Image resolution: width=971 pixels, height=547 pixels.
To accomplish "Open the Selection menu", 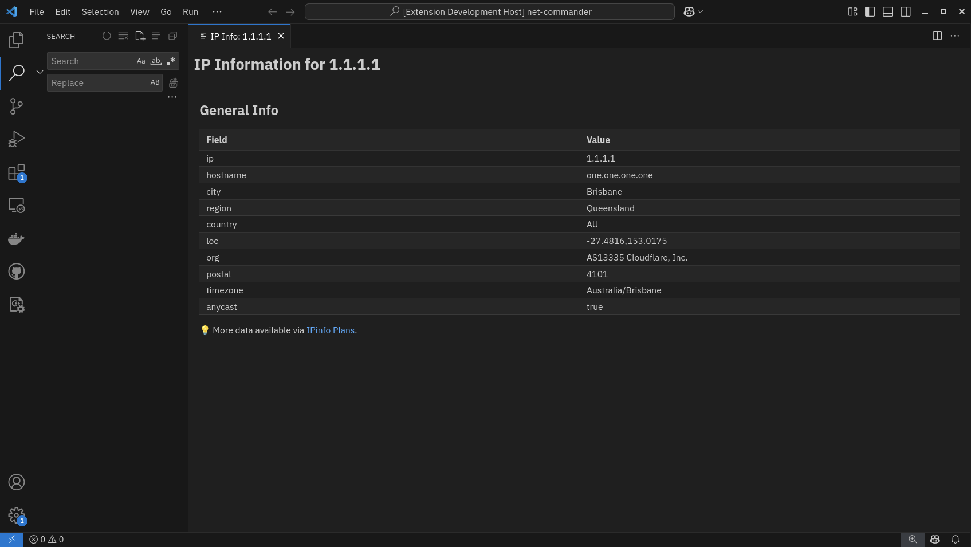I will point(100,11).
